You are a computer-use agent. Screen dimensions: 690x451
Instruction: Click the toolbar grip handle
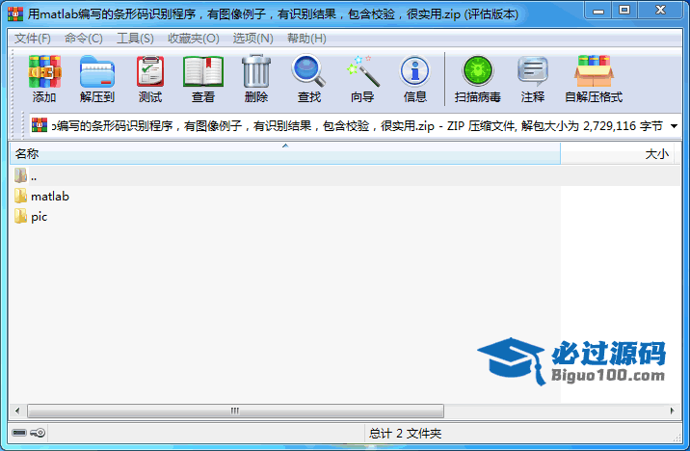point(13,78)
